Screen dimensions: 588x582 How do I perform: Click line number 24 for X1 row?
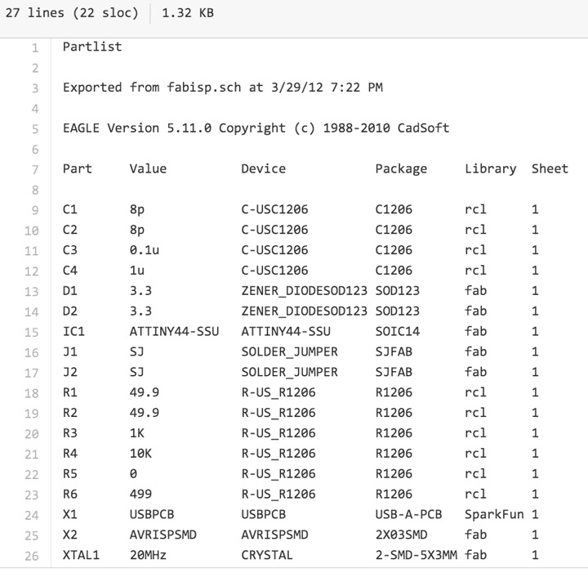32,515
